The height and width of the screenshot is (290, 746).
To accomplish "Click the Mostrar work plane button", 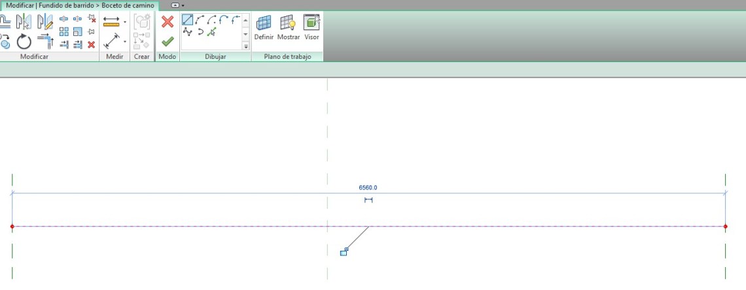I will click(288, 27).
